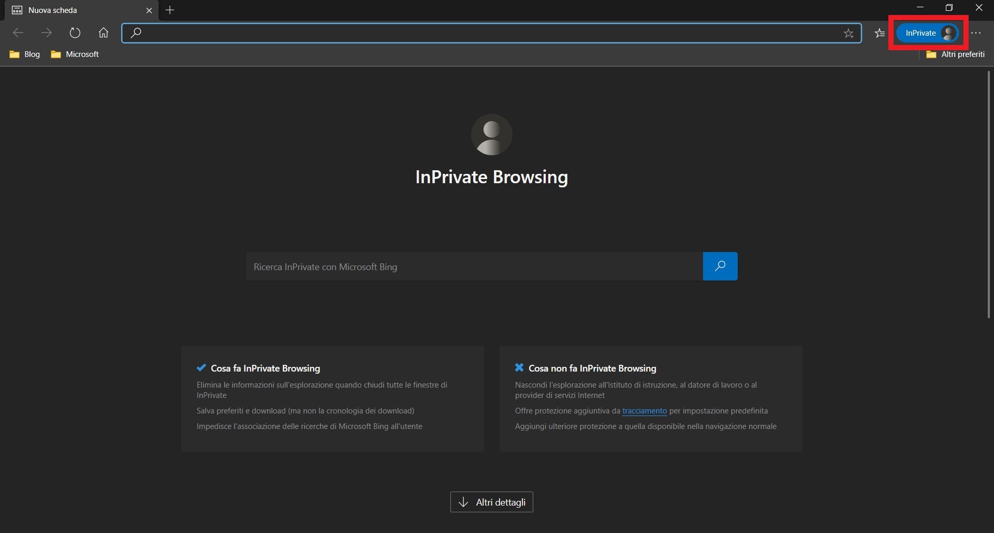Click text about Salva preferiti e download
994x533 pixels.
305,411
